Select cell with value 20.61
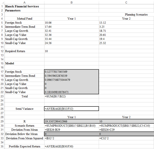 coord(126,35)
